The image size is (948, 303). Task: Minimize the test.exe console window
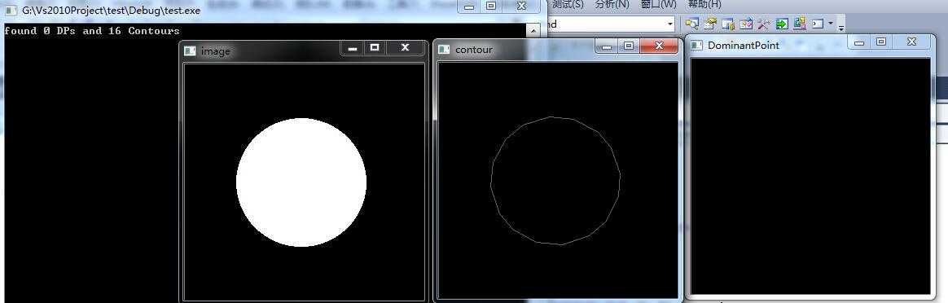tap(468, 6)
